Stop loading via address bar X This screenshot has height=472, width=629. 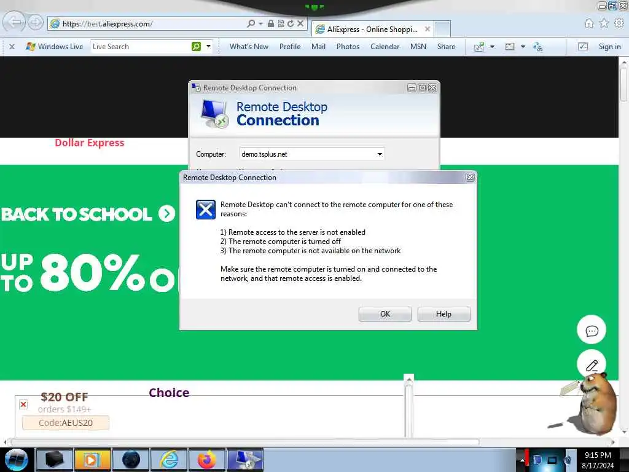coord(300,23)
